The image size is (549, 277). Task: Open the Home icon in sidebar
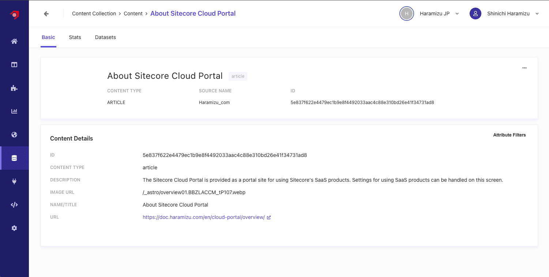pos(14,41)
